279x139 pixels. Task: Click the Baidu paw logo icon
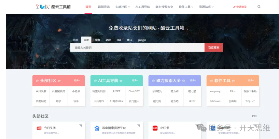click(97, 128)
